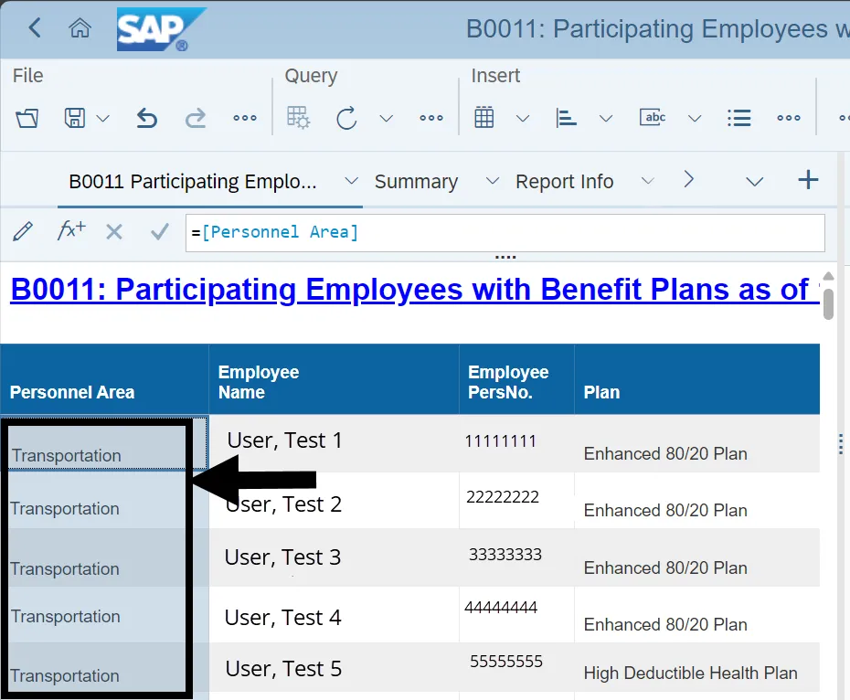
Task: Cancel the formula with the X icon
Action: pos(114,232)
